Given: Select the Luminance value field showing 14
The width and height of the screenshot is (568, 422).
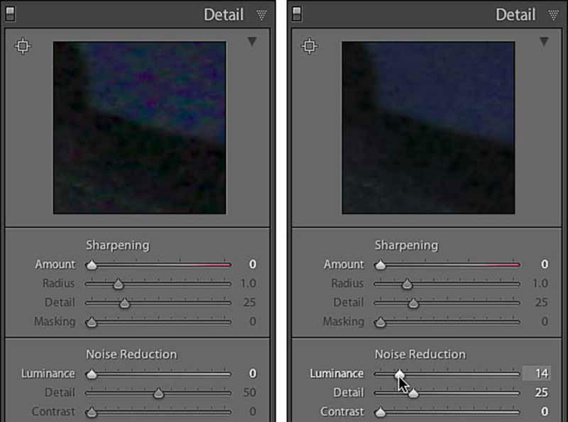Looking at the screenshot, I should (x=537, y=374).
